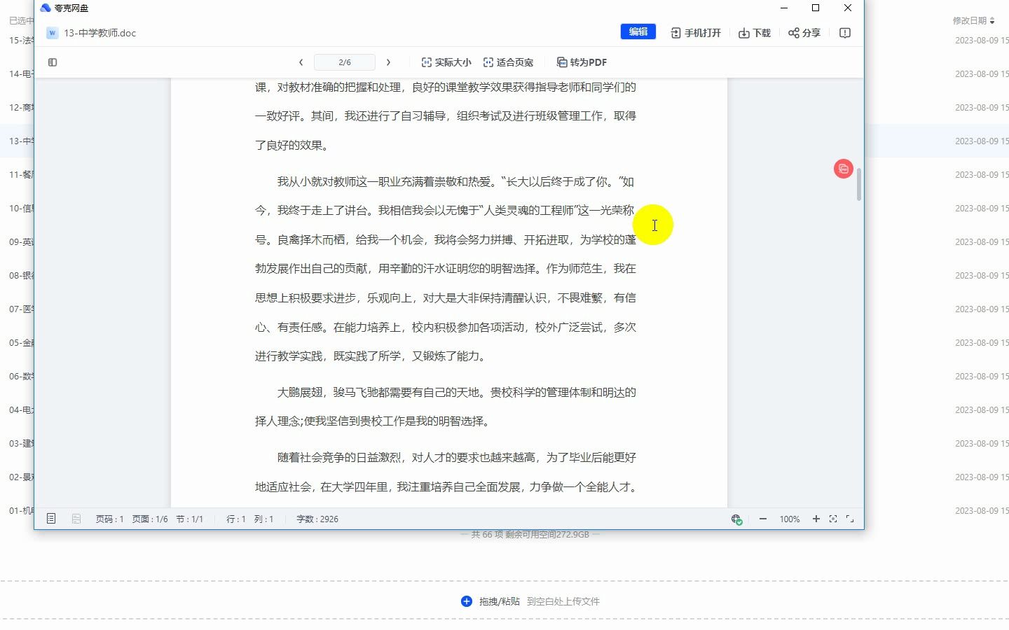
Task: Click the 行: 1 status entry
Action: (236, 519)
